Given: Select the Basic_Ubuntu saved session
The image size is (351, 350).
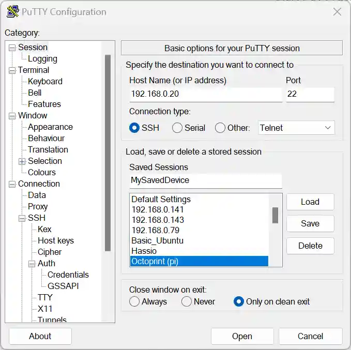Looking at the screenshot, I should [x=199, y=240].
